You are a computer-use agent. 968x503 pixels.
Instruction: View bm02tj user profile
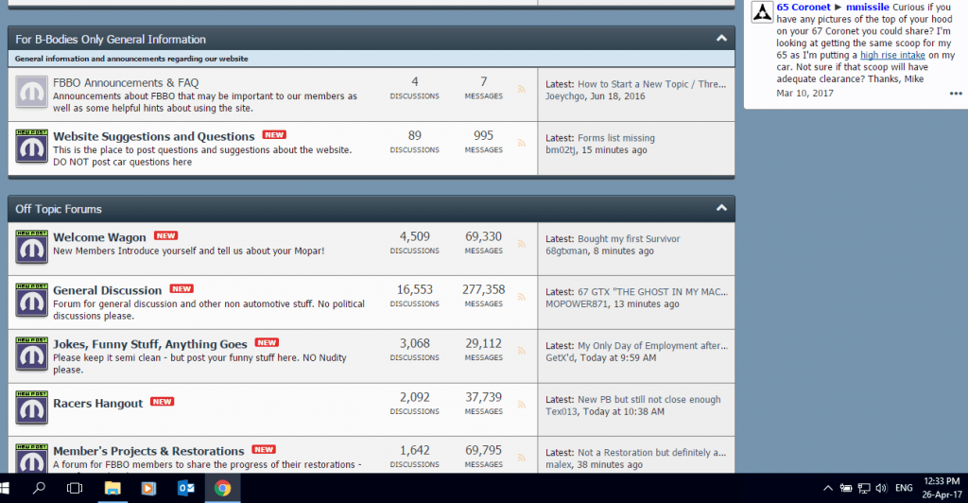pos(561,150)
